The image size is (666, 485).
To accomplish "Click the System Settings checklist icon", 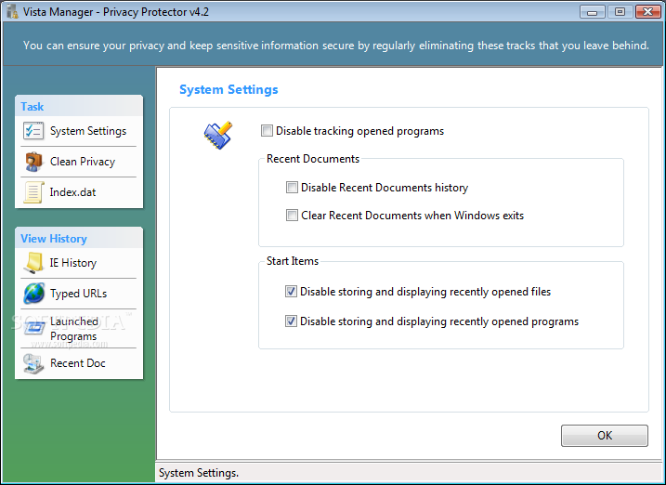I will [33, 131].
